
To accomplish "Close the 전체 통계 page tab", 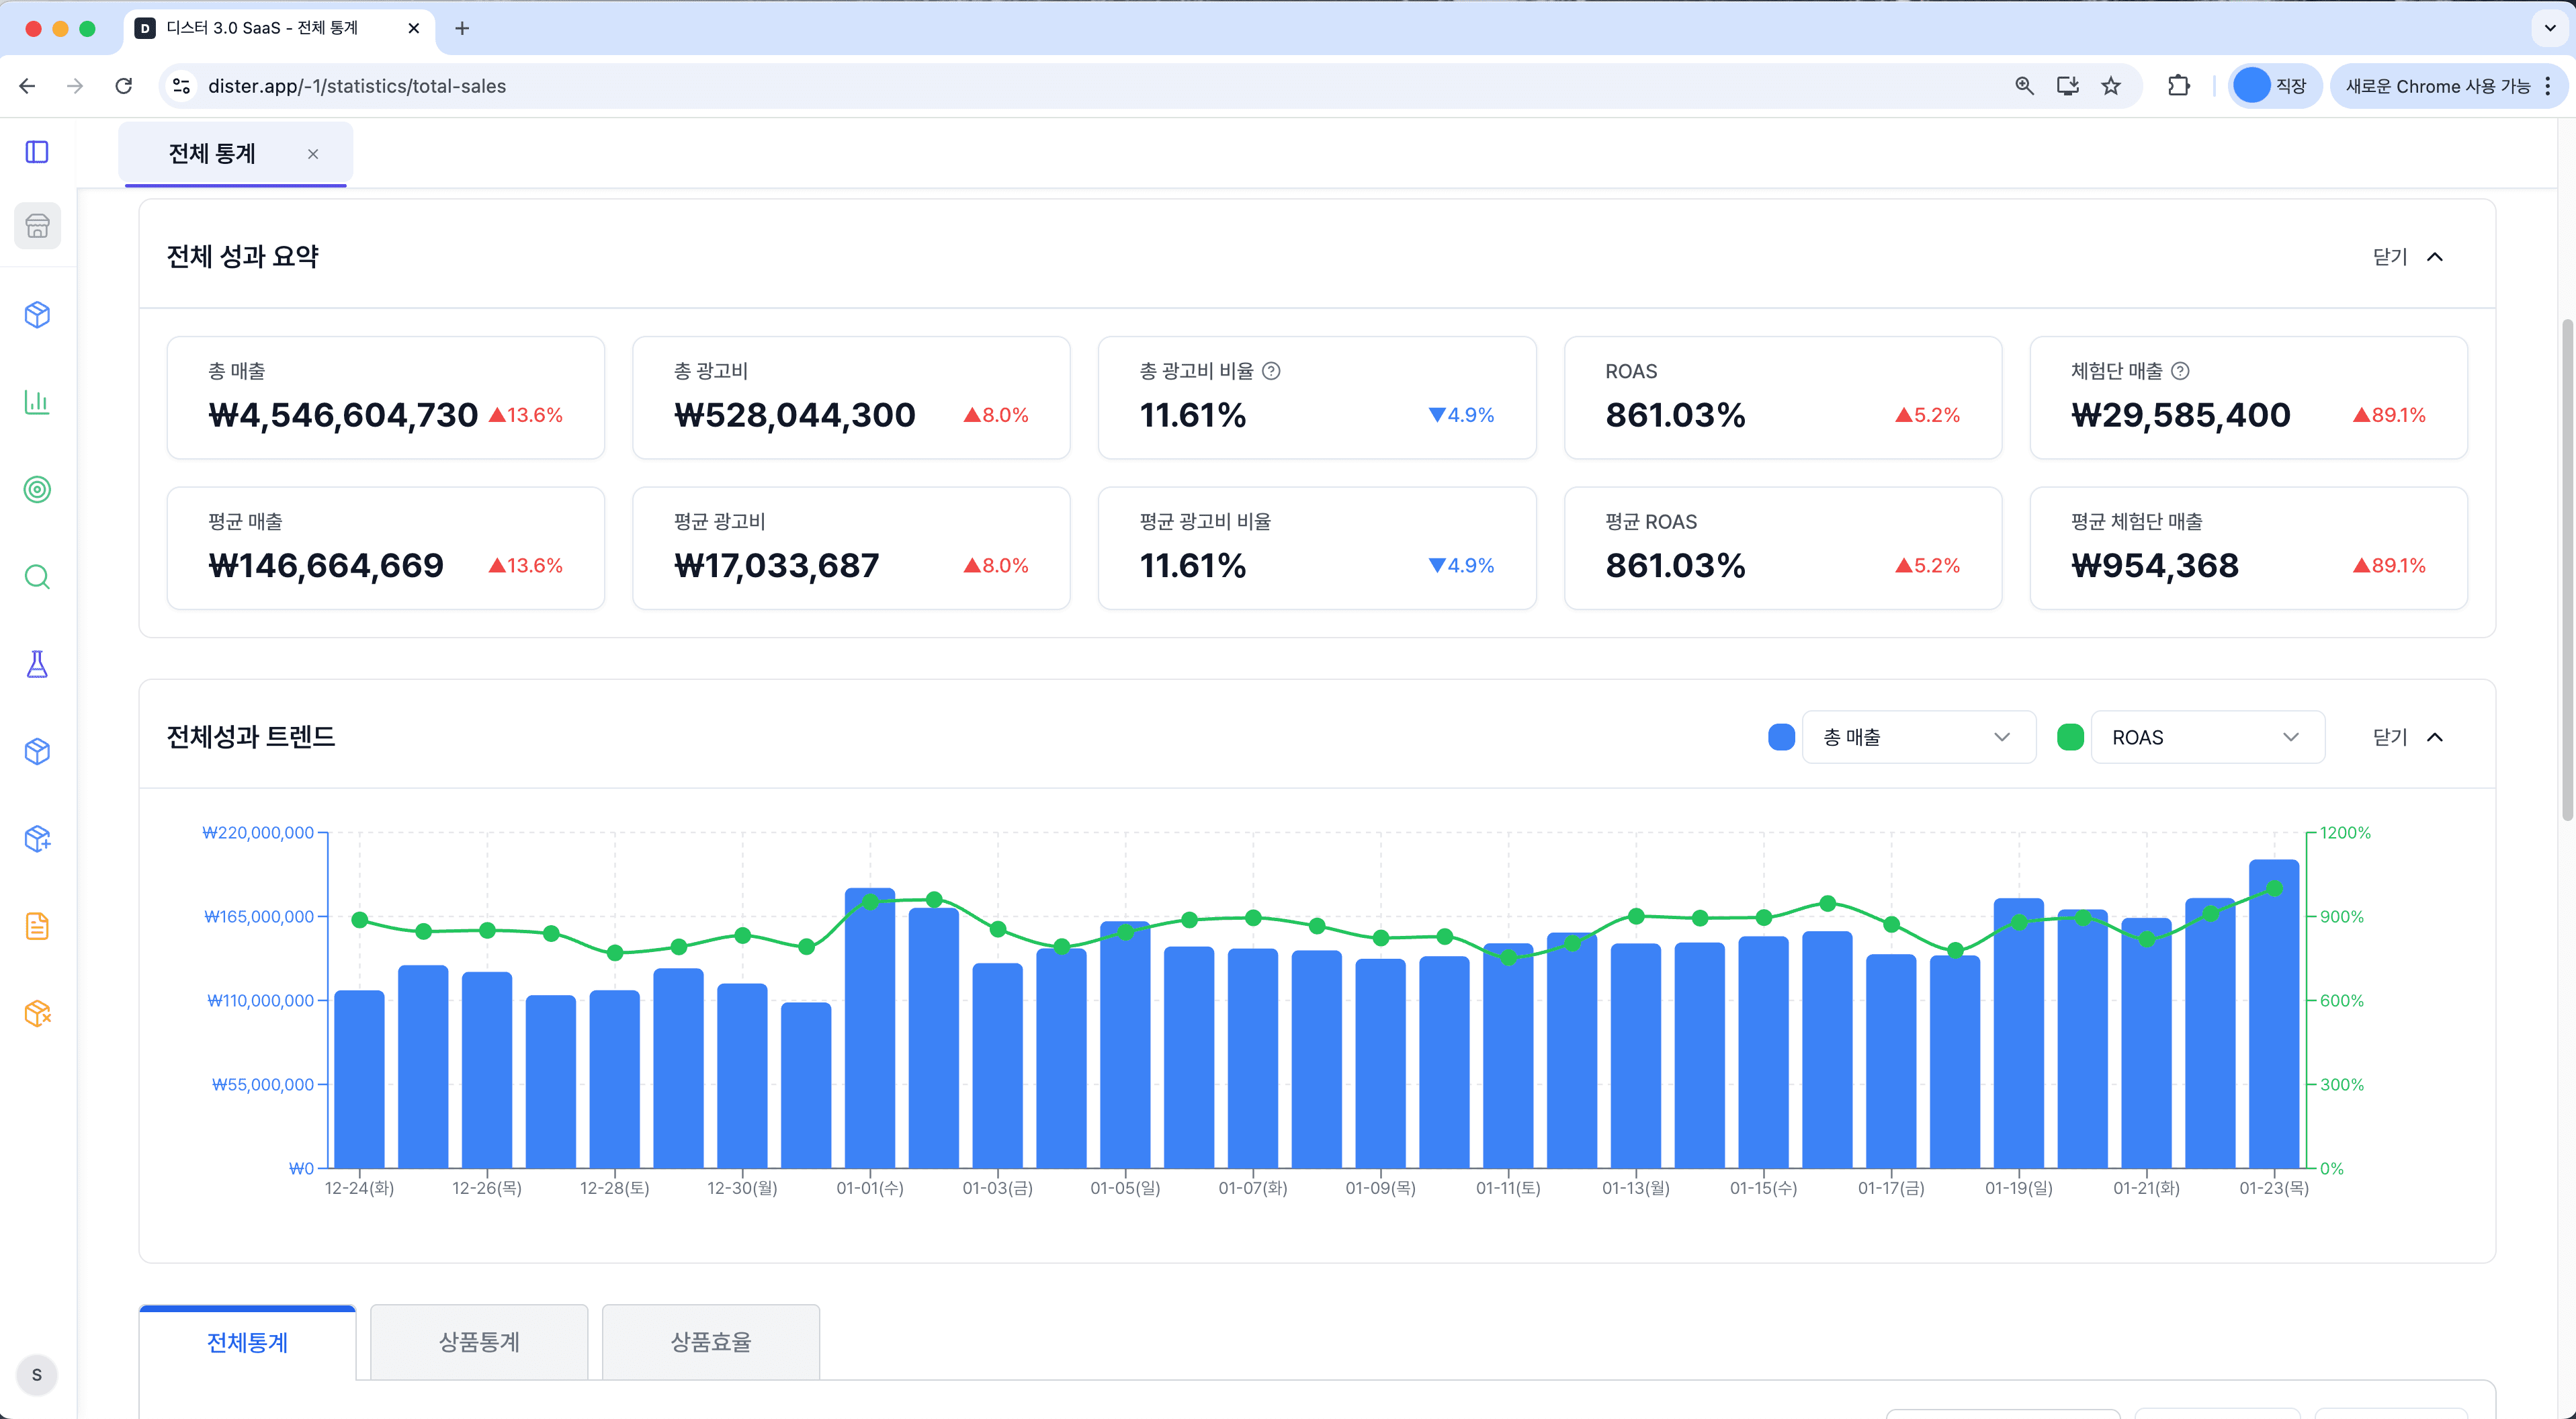I will pyautogui.click(x=313, y=154).
